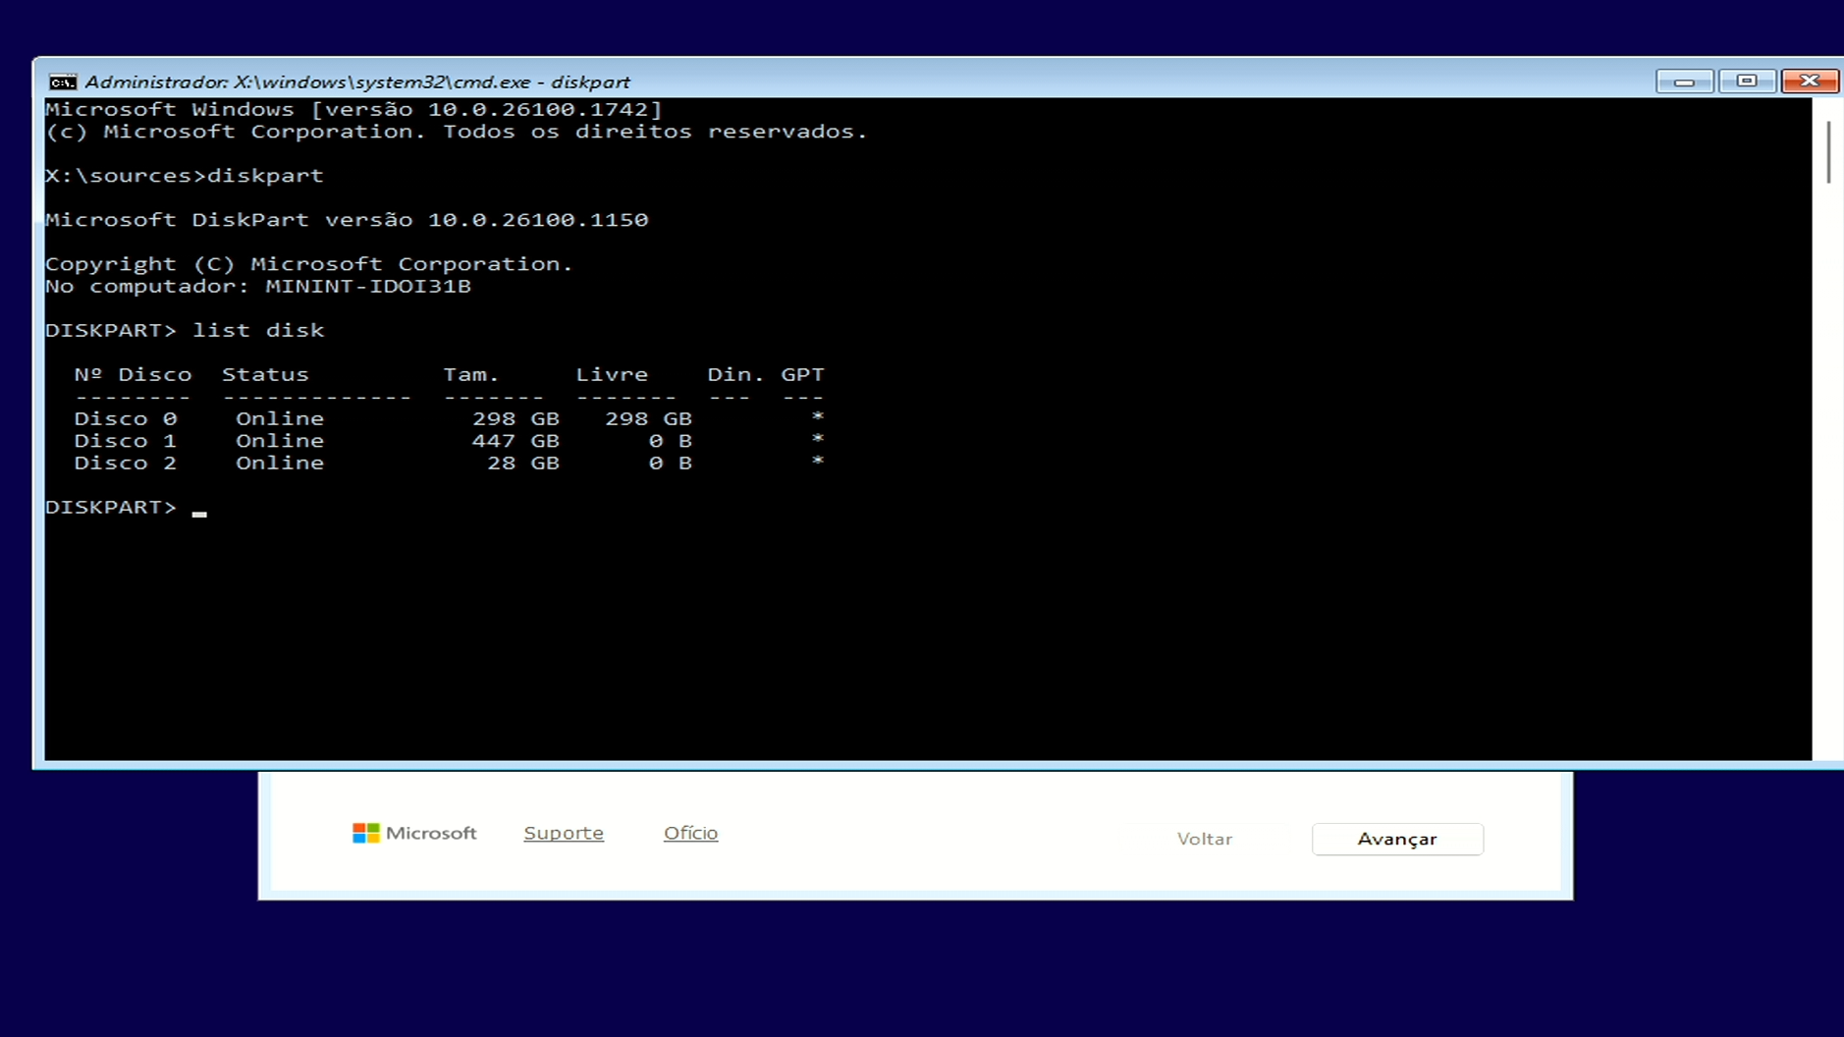Open the Suporte link

click(x=564, y=833)
